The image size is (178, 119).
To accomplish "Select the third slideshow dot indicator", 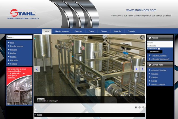I will pyautogui.click(x=143, y=107).
